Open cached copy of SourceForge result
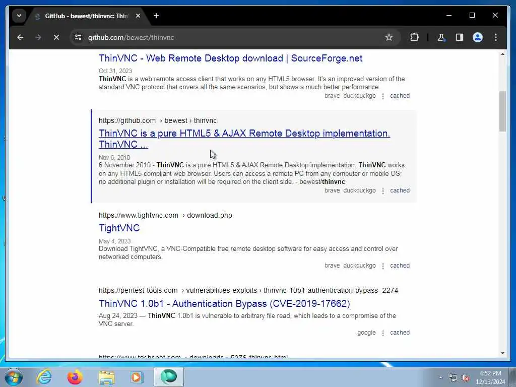This screenshot has width=516, height=387. [x=400, y=96]
